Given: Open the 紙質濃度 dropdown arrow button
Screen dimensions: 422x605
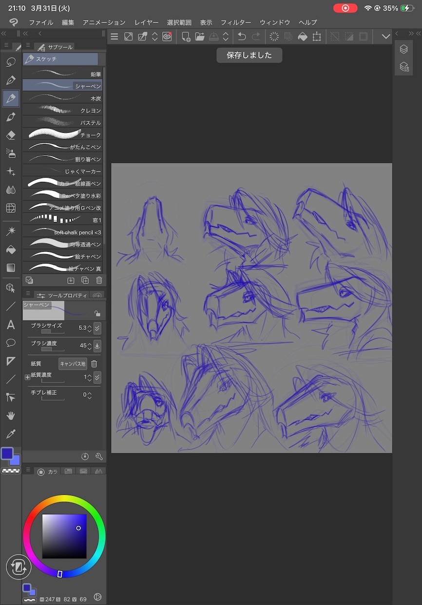Looking at the screenshot, I should [97, 377].
